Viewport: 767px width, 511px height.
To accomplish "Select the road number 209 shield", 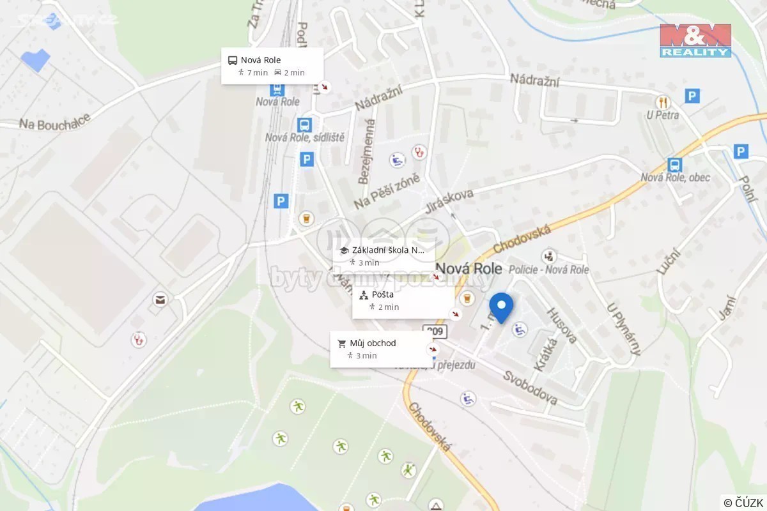I will (x=435, y=332).
